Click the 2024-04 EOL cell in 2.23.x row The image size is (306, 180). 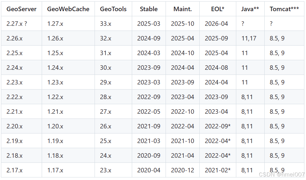click(x=217, y=82)
